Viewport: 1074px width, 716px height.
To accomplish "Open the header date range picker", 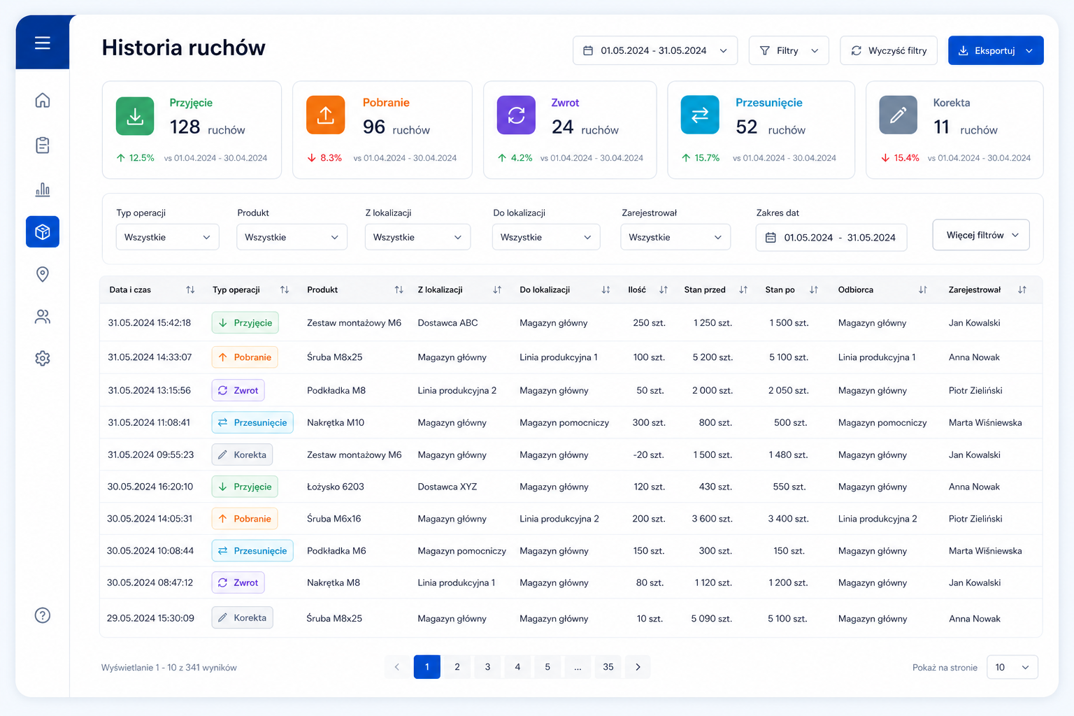I will coord(655,50).
